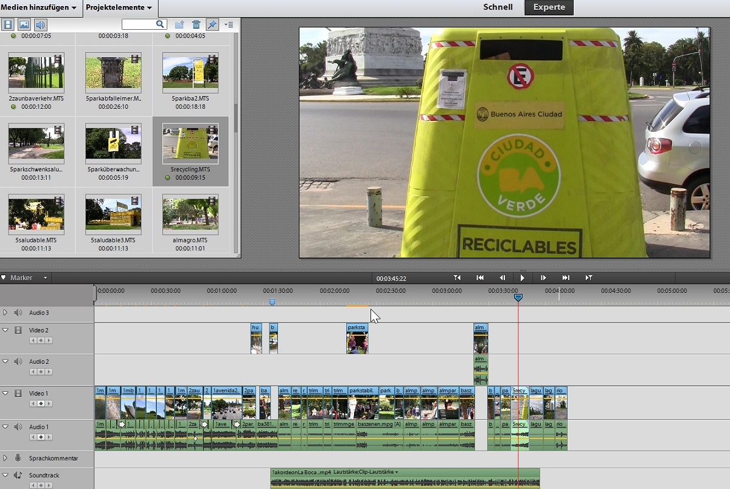Select the 5recycling.MTS thumbnail
Viewport: 730px width, 489px height.
190,144
